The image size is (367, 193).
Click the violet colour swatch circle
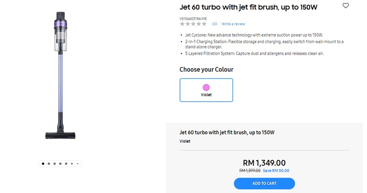point(206,87)
